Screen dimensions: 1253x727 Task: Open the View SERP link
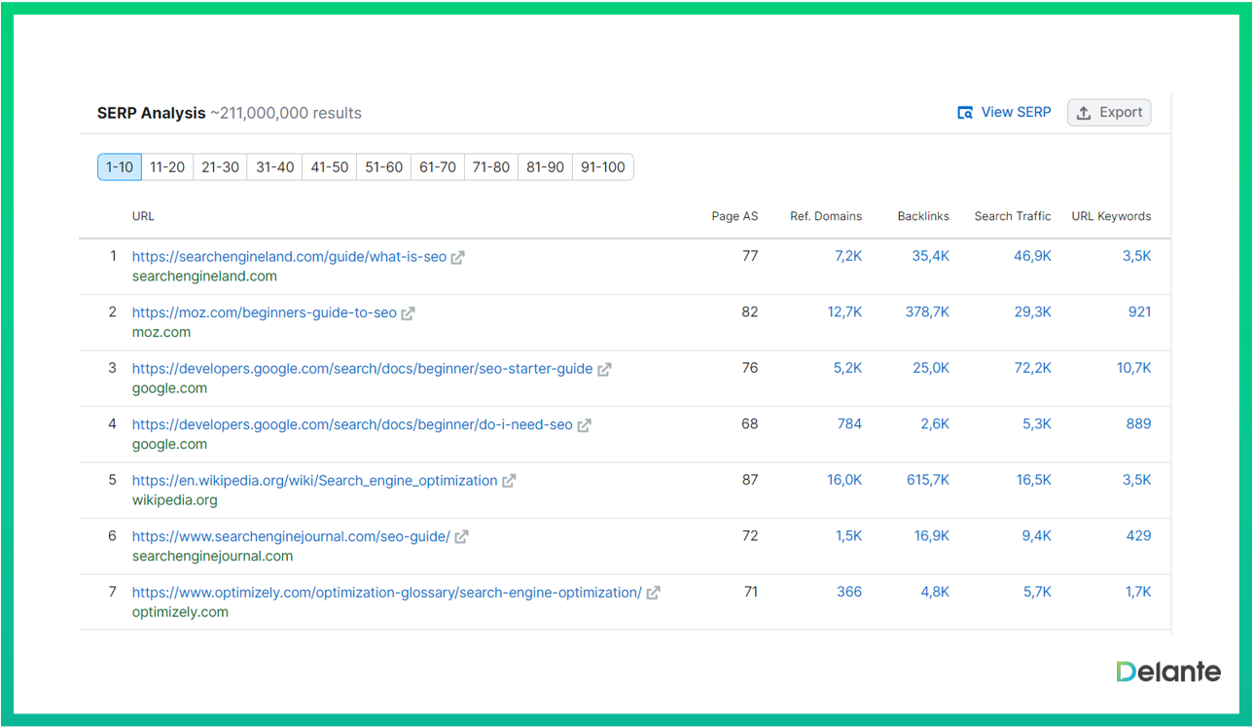point(1016,113)
